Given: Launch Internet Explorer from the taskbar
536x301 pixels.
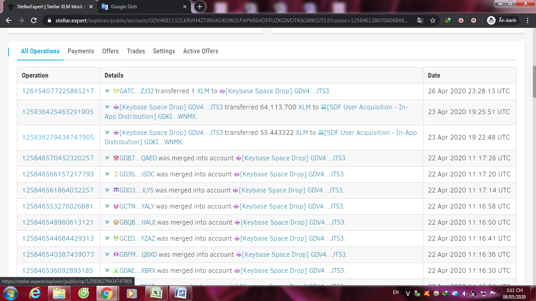Looking at the screenshot, I should (35, 293).
